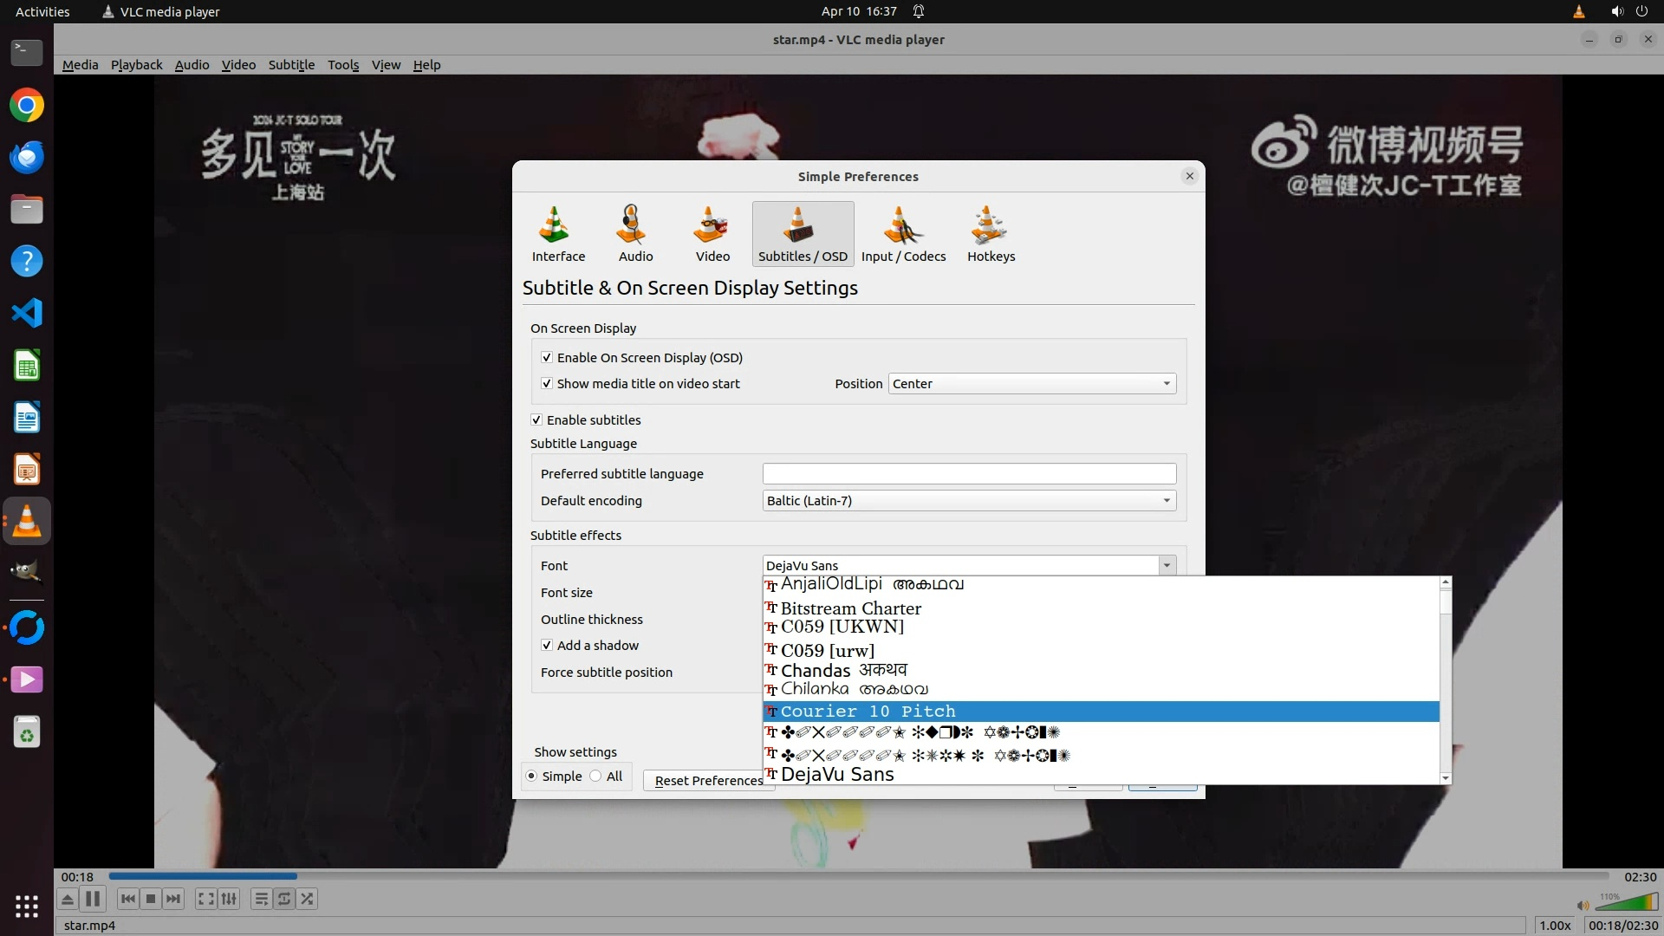Pause the video playback

93,899
